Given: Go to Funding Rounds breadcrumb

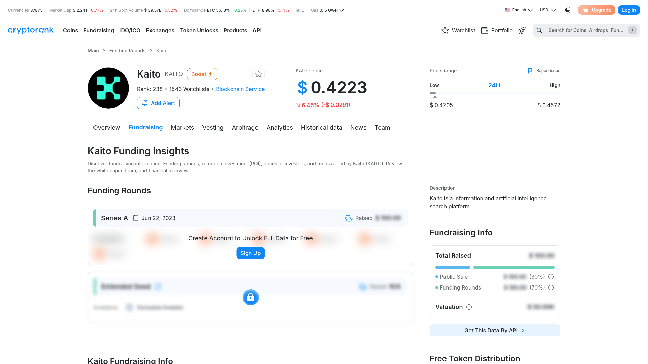Looking at the screenshot, I should [x=127, y=51].
